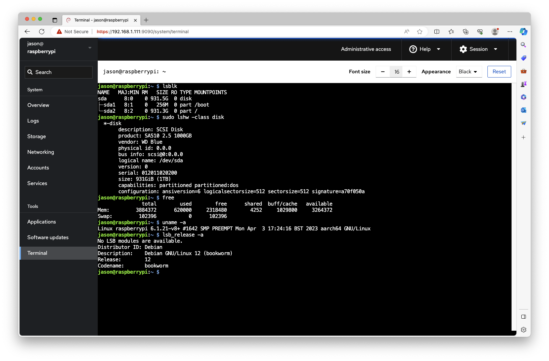
Task: Click the browser refresh icon
Action: coord(42,32)
